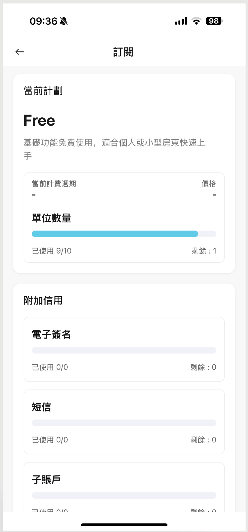Tap the Wi-Fi icon in status bar
This screenshot has height=532, width=248.
tap(197, 21)
